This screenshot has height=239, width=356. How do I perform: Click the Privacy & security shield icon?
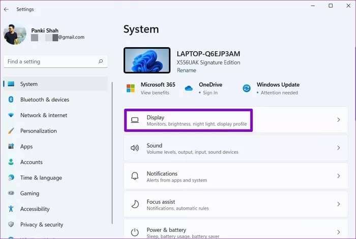[11, 224]
